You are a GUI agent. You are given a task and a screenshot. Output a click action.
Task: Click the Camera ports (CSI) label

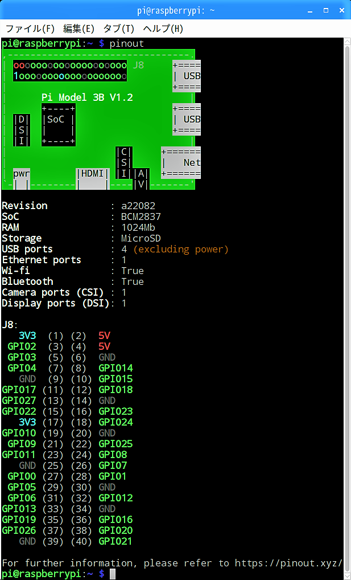53,292
